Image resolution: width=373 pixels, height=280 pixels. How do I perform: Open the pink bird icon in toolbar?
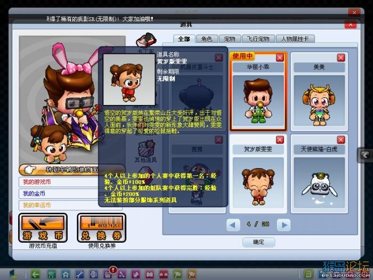coord(136,275)
